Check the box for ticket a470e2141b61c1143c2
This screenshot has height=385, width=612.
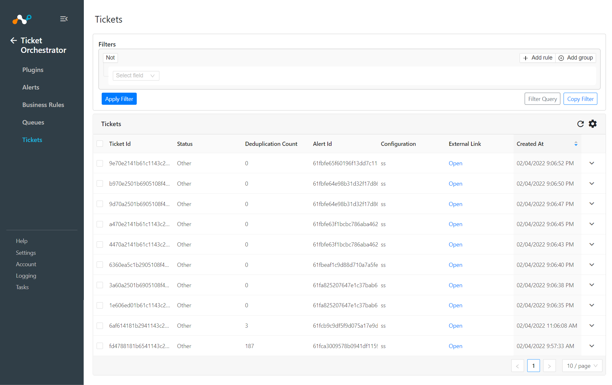pos(100,224)
